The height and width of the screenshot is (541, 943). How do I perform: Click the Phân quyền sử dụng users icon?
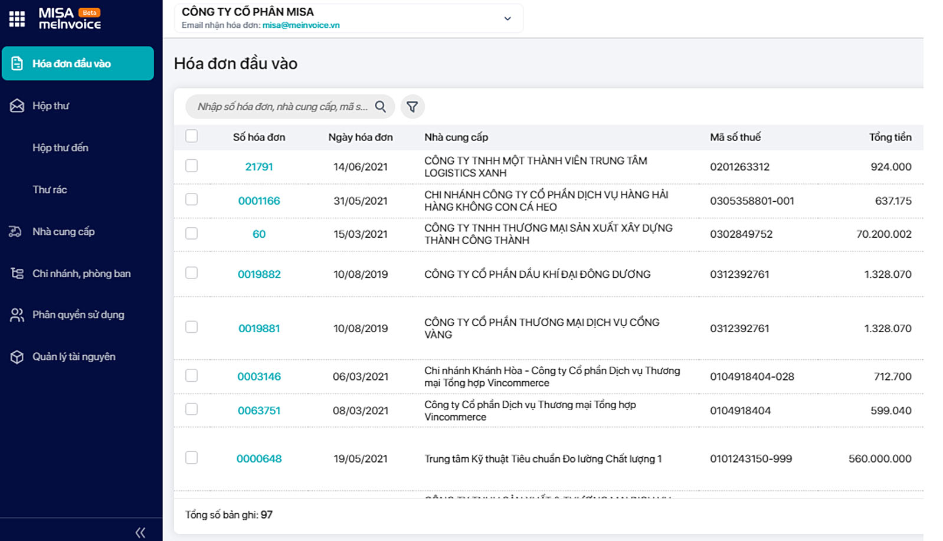click(x=17, y=315)
